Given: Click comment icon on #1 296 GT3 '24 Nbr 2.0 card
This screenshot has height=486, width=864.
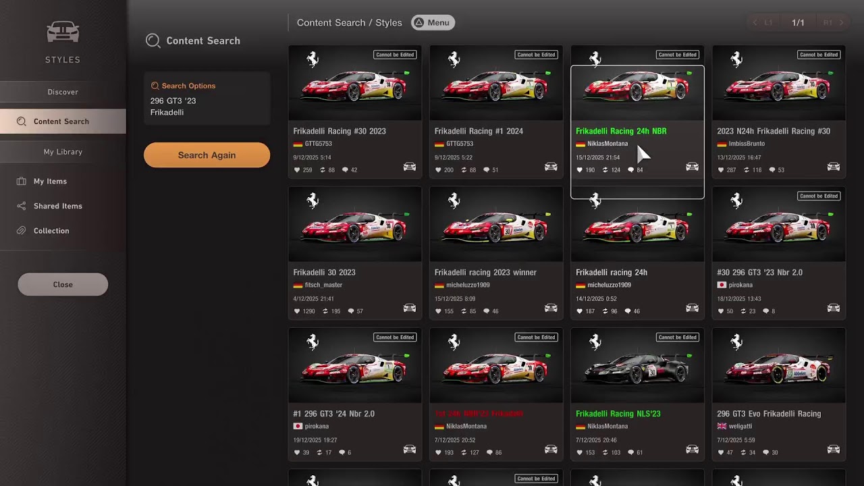Looking at the screenshot, I should (x=342, y=452).
